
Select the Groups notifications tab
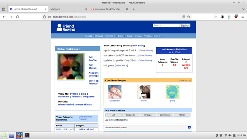coord(148,115)
